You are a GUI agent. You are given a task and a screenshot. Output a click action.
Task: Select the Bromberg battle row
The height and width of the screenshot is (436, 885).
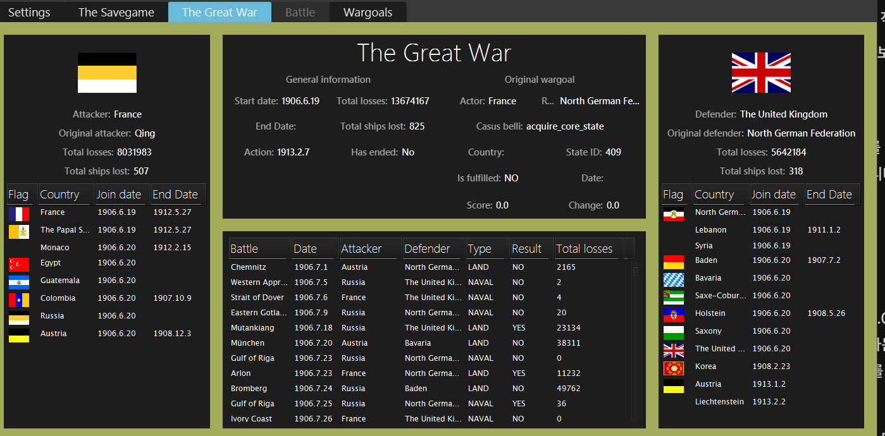(430, 389)
